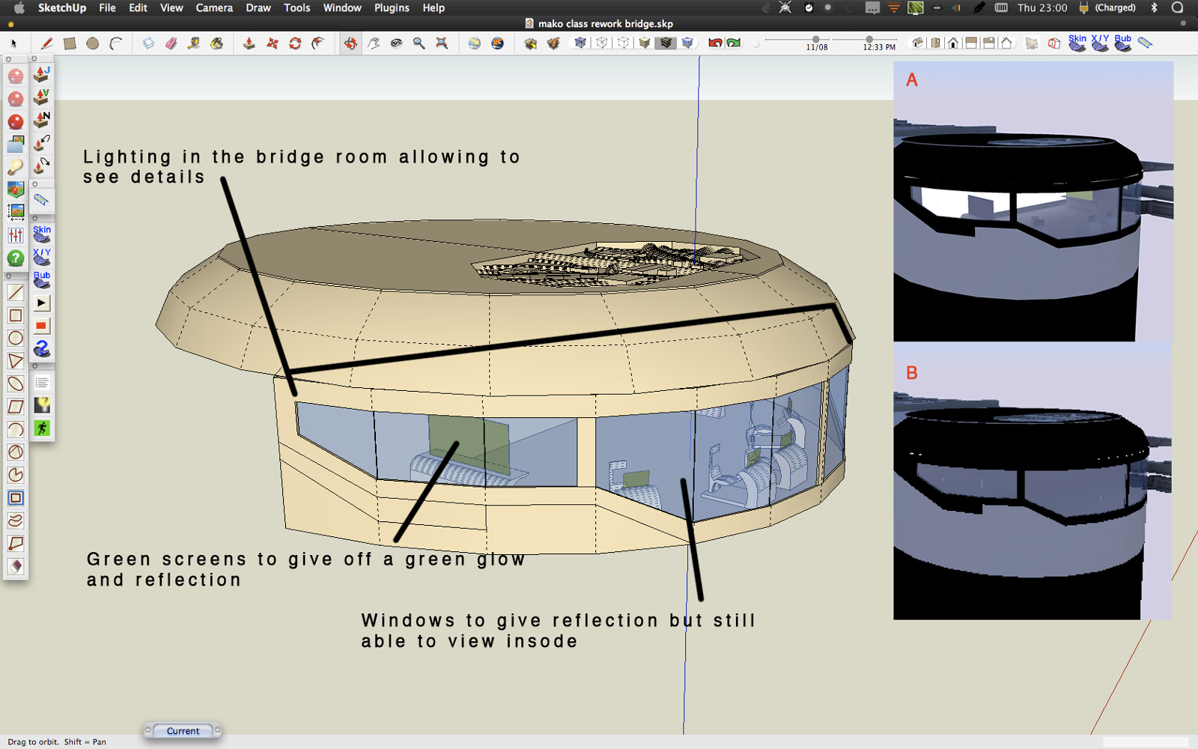This screenshot has width=1198, height=749.
Task: Select the Line pencil tool
Action: 46,43
